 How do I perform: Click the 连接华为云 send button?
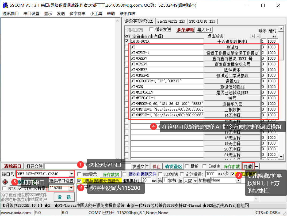[232, 104]
